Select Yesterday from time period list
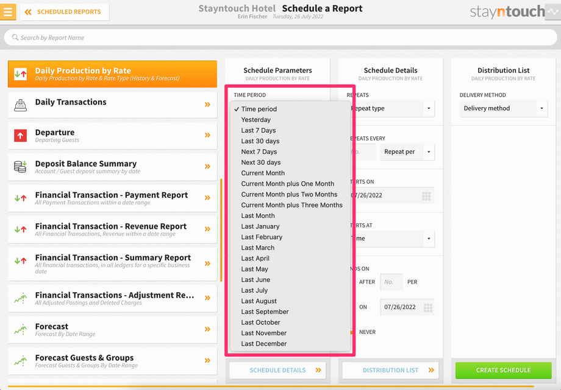This screenshot has width=561, height=390. 290,120
